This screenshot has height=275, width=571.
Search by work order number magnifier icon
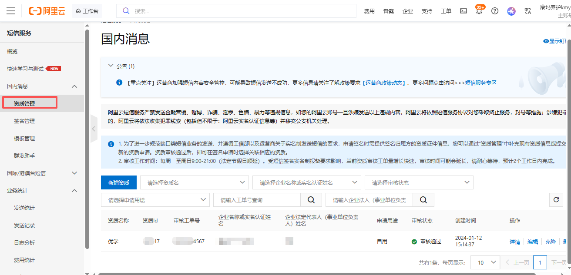[x=311, y=199]
